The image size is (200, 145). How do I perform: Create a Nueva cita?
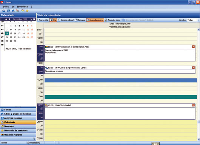click(43, 20)
